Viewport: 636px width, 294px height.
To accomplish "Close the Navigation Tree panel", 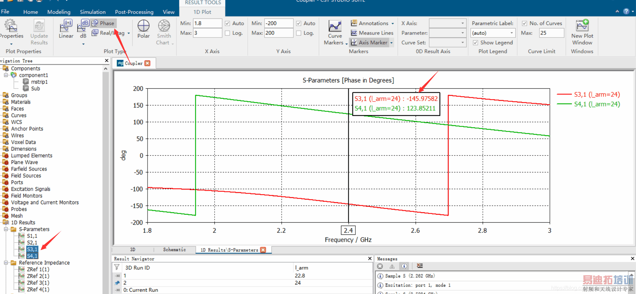I will [107, 61].
